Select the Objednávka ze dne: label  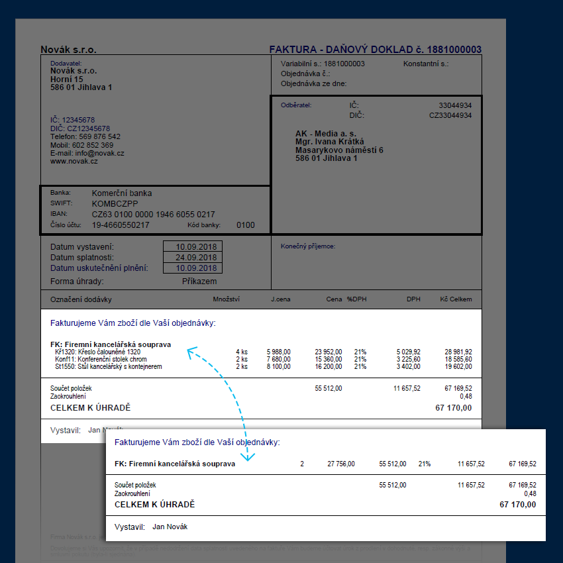313,83
